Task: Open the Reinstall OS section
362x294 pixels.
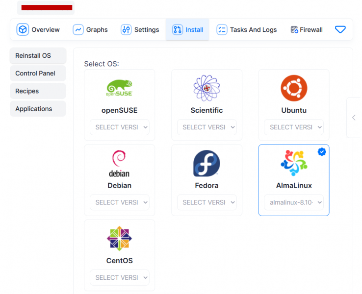Action: (x=38, y=55)
